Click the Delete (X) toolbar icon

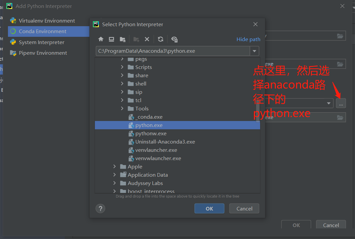(x=147, y=39)
